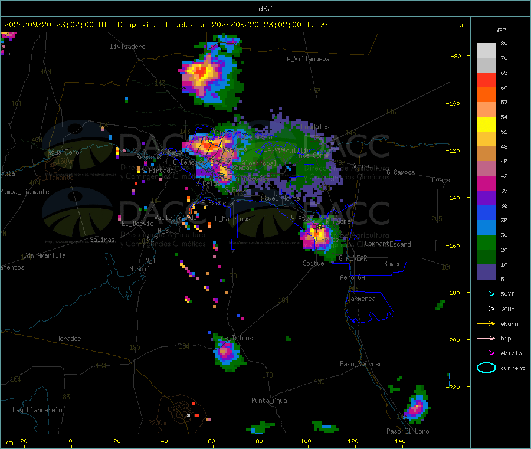Click the 'Paso_El_Loro' place label

(408, 431)
